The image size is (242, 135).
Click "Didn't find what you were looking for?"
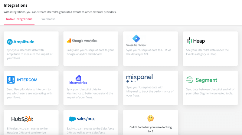tap(150, 129)
